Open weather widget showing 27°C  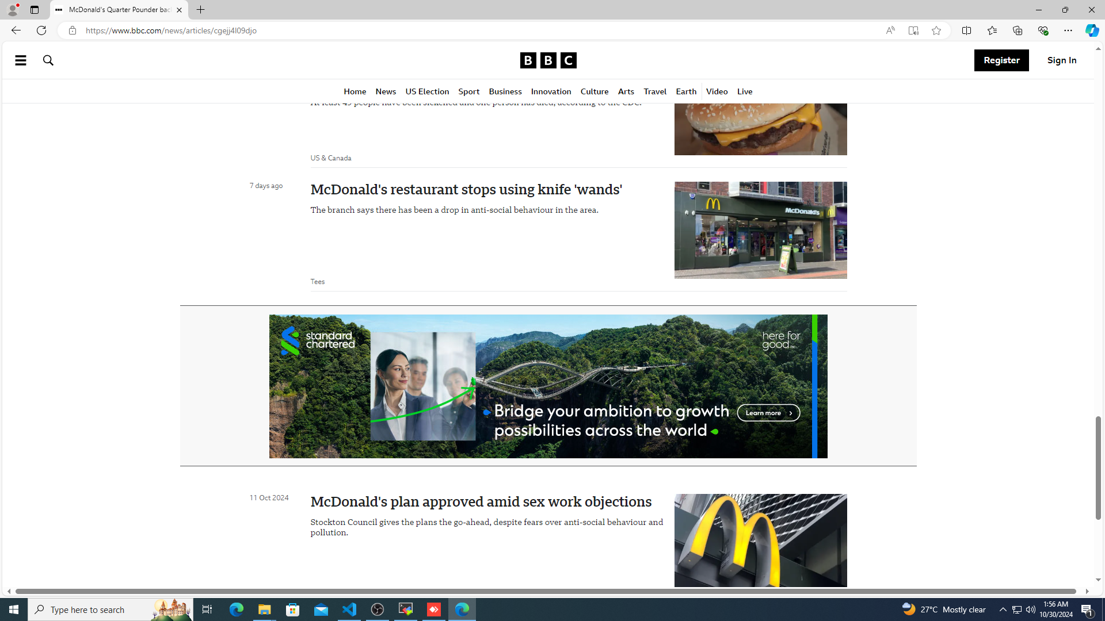[944, 609]
